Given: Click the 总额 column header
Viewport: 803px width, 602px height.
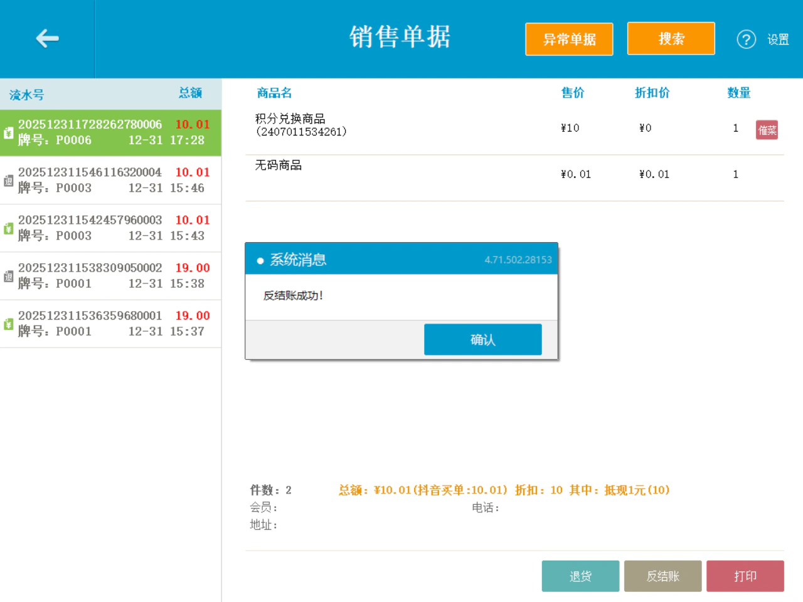Looking at the screenshot, I should (x=190, y=93).
